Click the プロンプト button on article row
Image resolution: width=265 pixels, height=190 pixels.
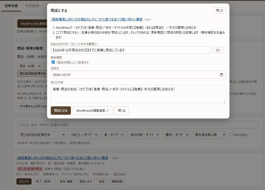24,181
